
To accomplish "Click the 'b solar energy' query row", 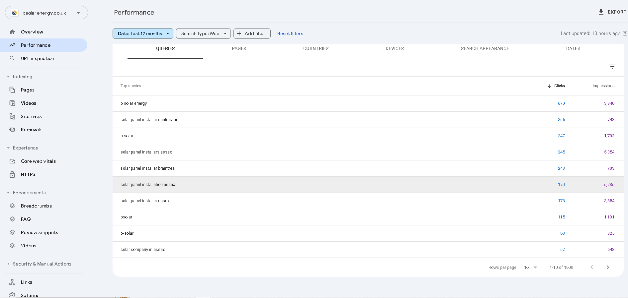I will (368, 103).
